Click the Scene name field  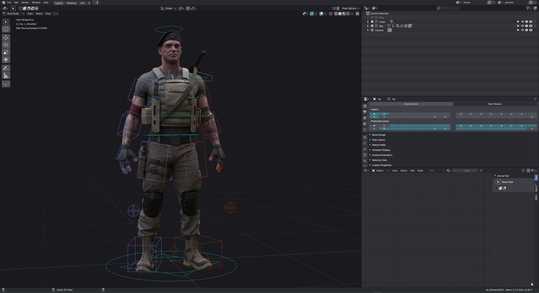coord(475,3)
